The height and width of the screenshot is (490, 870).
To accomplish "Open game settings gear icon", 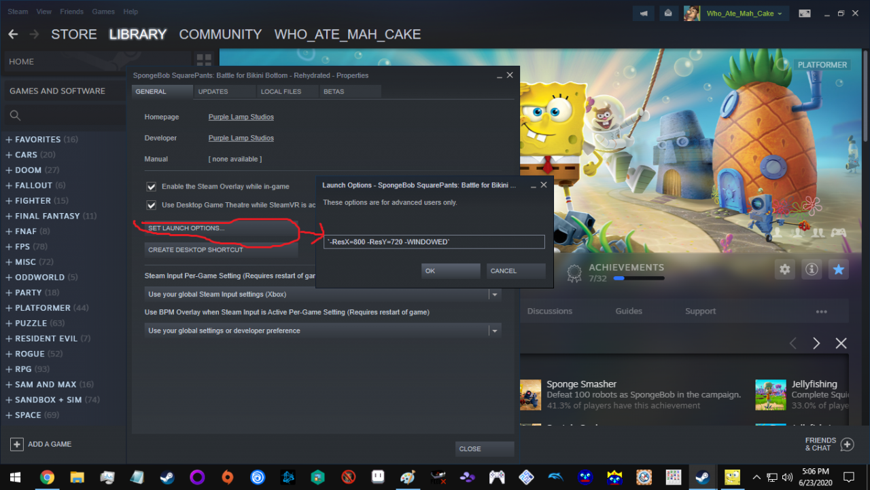I will (x=785, y=269).
